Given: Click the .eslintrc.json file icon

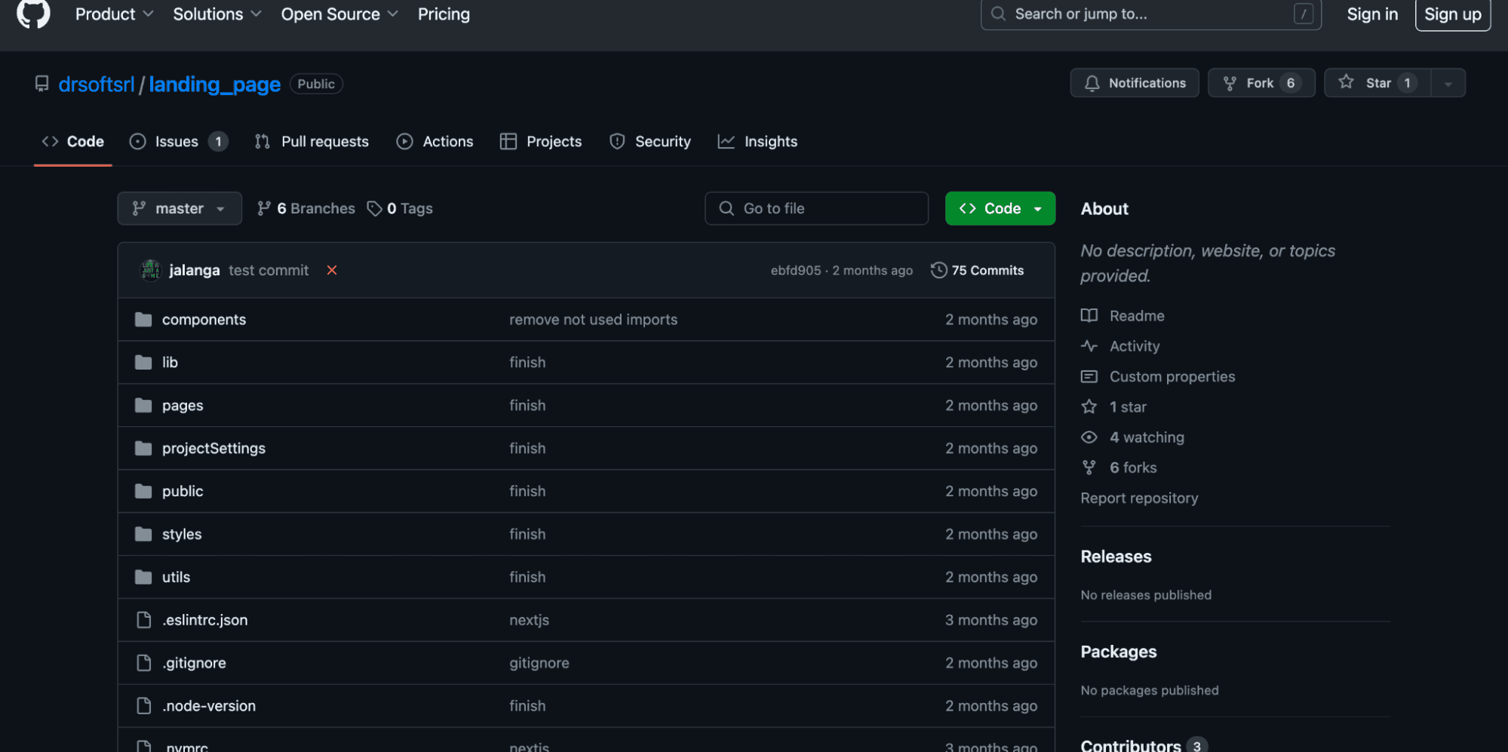Looking at the screenshot, I should point(143,620).
